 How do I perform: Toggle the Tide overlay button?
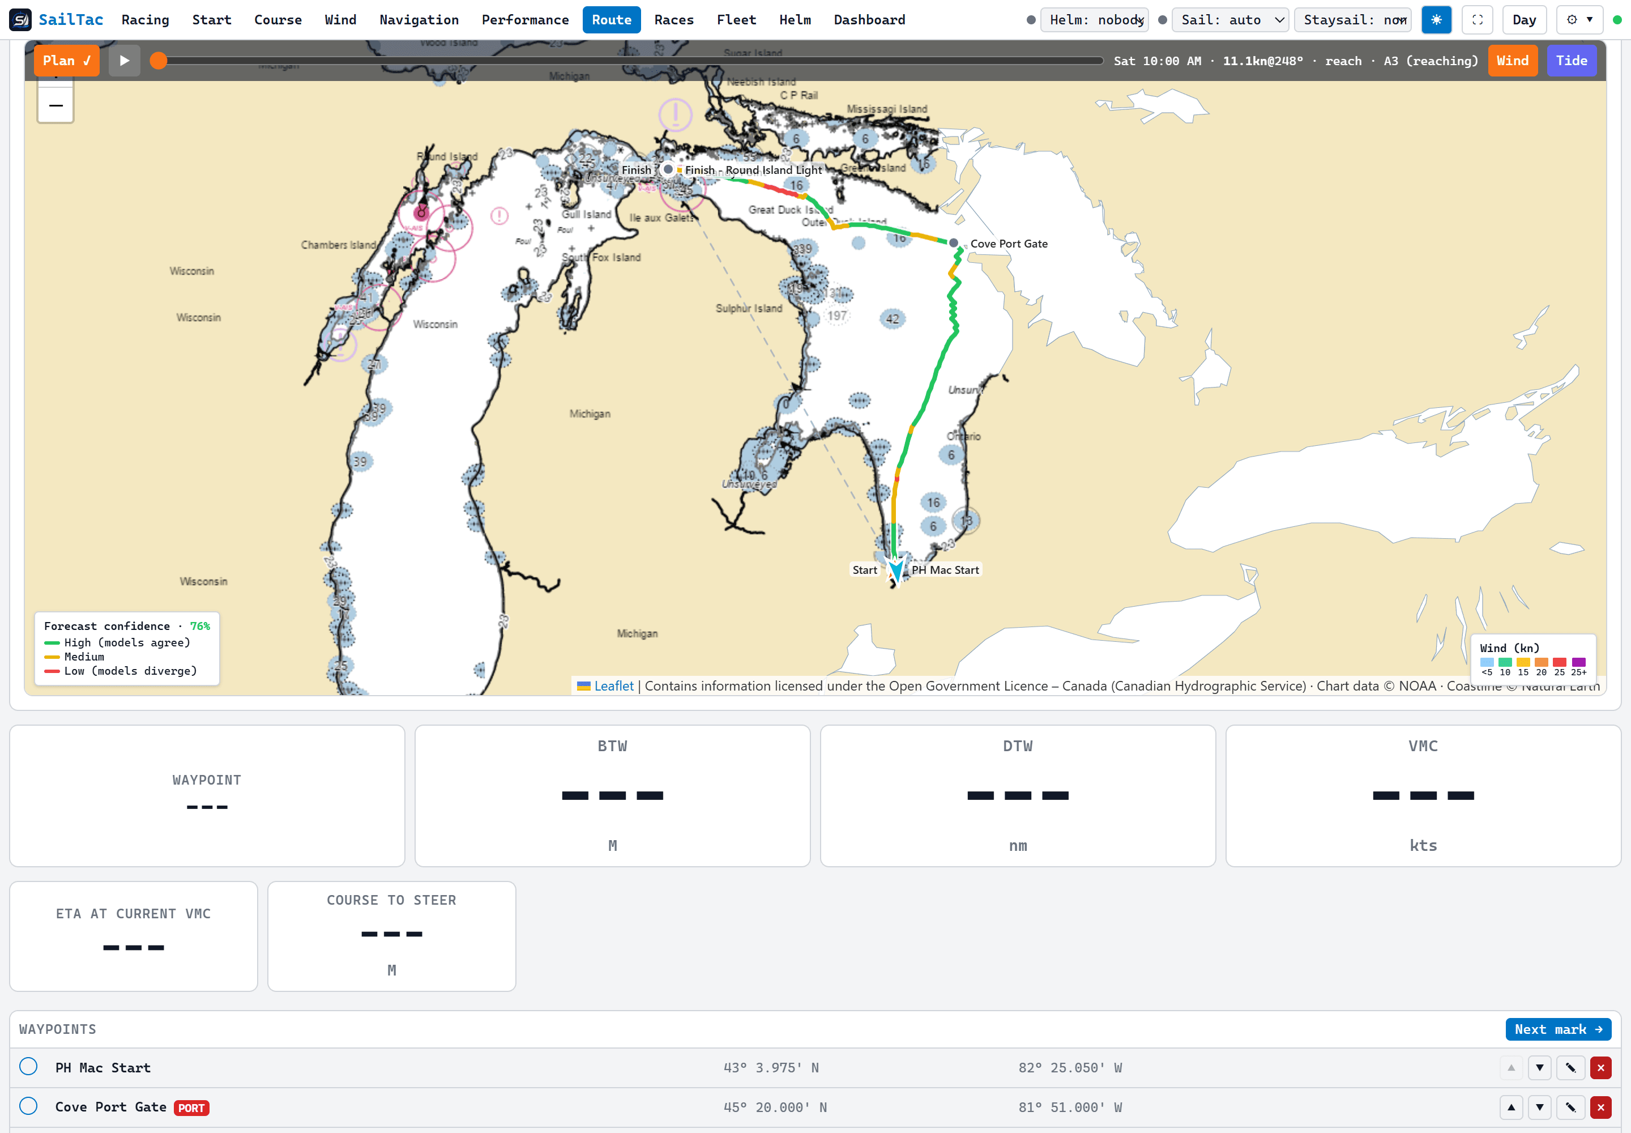(x=1572, y=61)
